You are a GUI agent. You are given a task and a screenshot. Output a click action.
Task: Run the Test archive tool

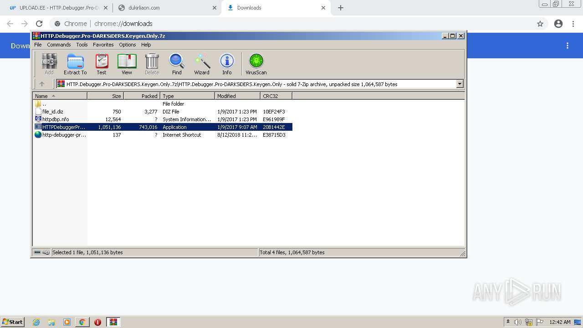102,64
